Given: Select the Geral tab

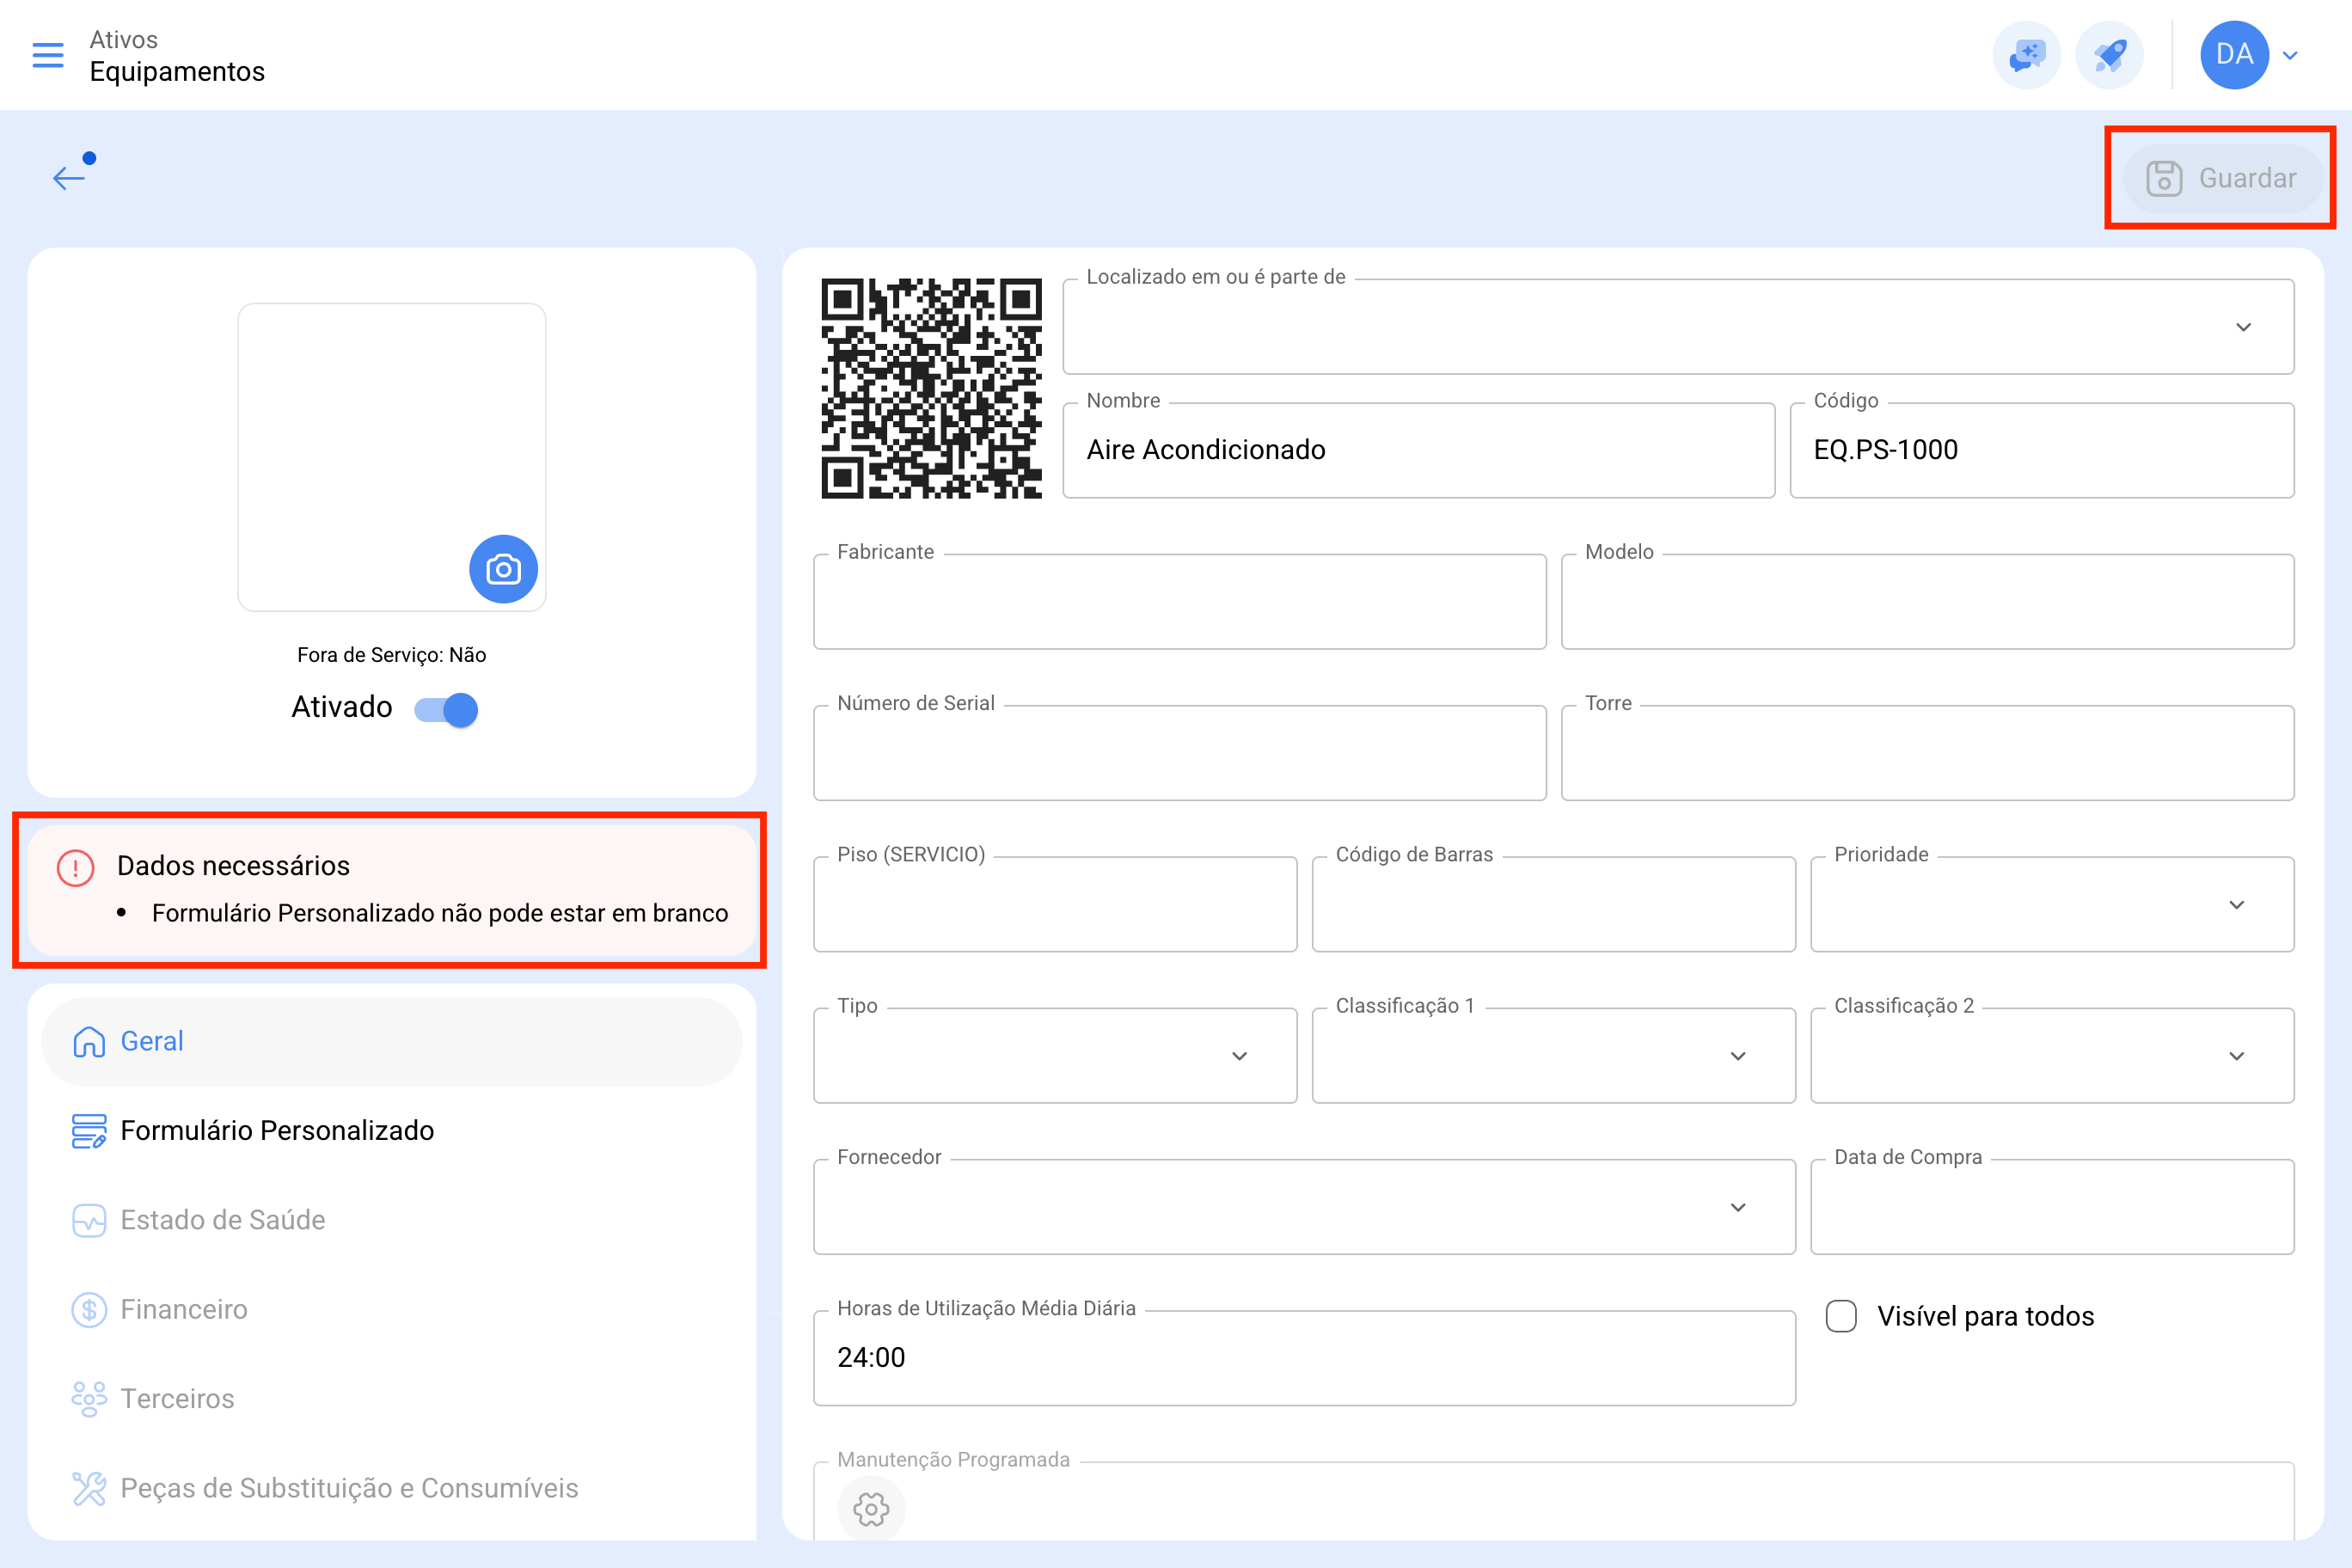Looking at the screenshot, I should [x=391, y=1041].
